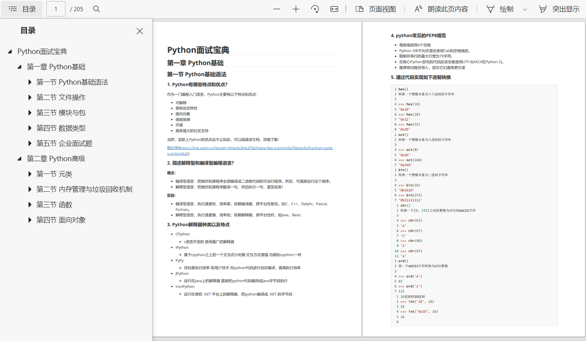Click the page number input field
Viewport: 586px width, 341px height.
coord(56,9)
